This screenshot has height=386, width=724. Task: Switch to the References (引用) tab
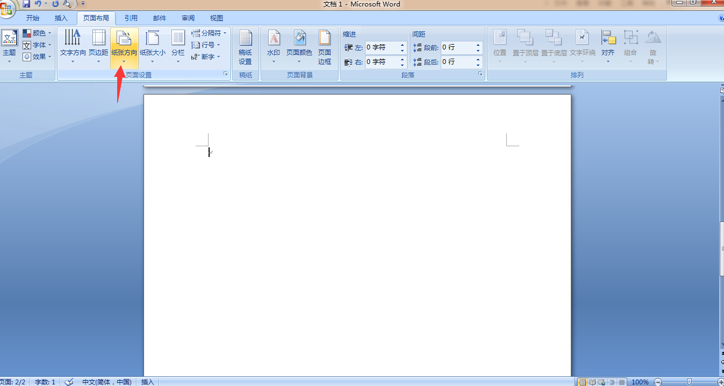coord(131,18)
